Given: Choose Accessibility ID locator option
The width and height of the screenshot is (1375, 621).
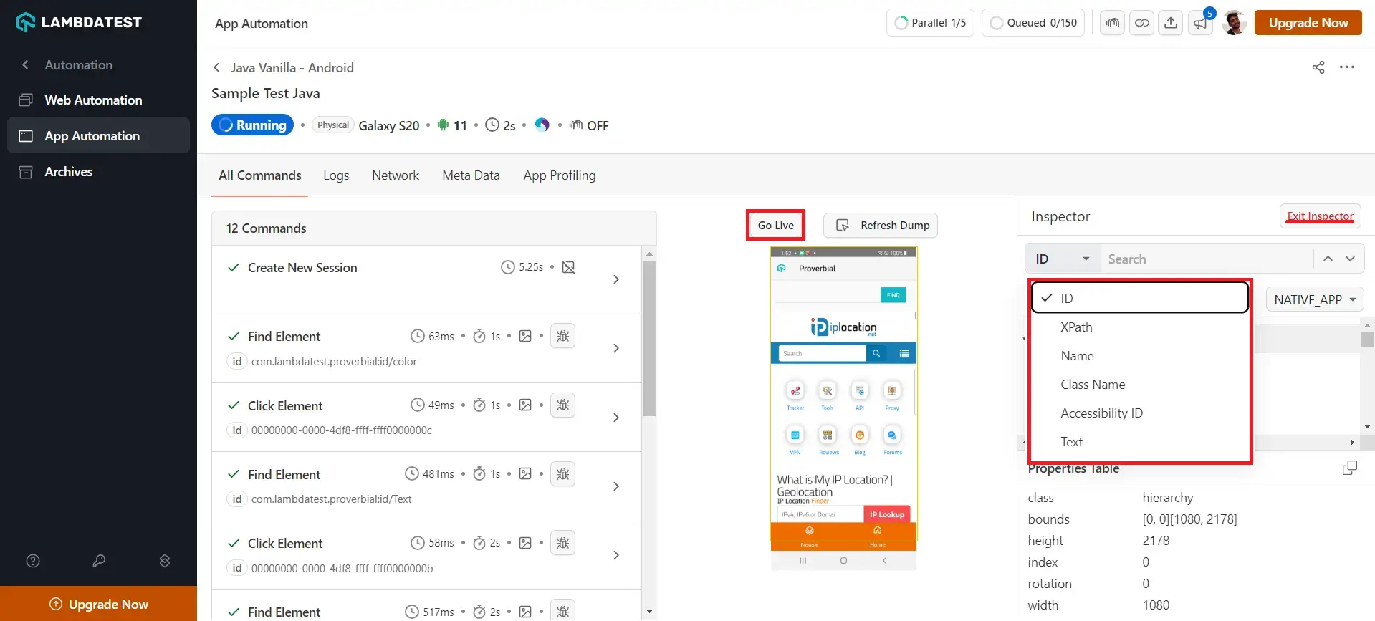Looking at the screenshot, I should tap(1101, 413).
